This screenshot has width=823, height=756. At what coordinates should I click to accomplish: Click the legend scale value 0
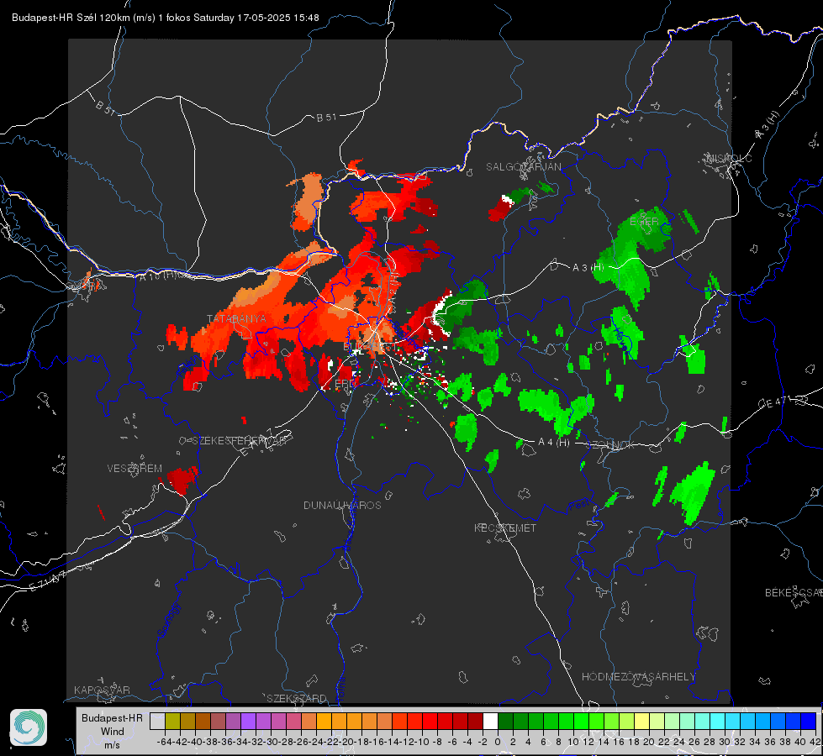[x=498, y=742]
